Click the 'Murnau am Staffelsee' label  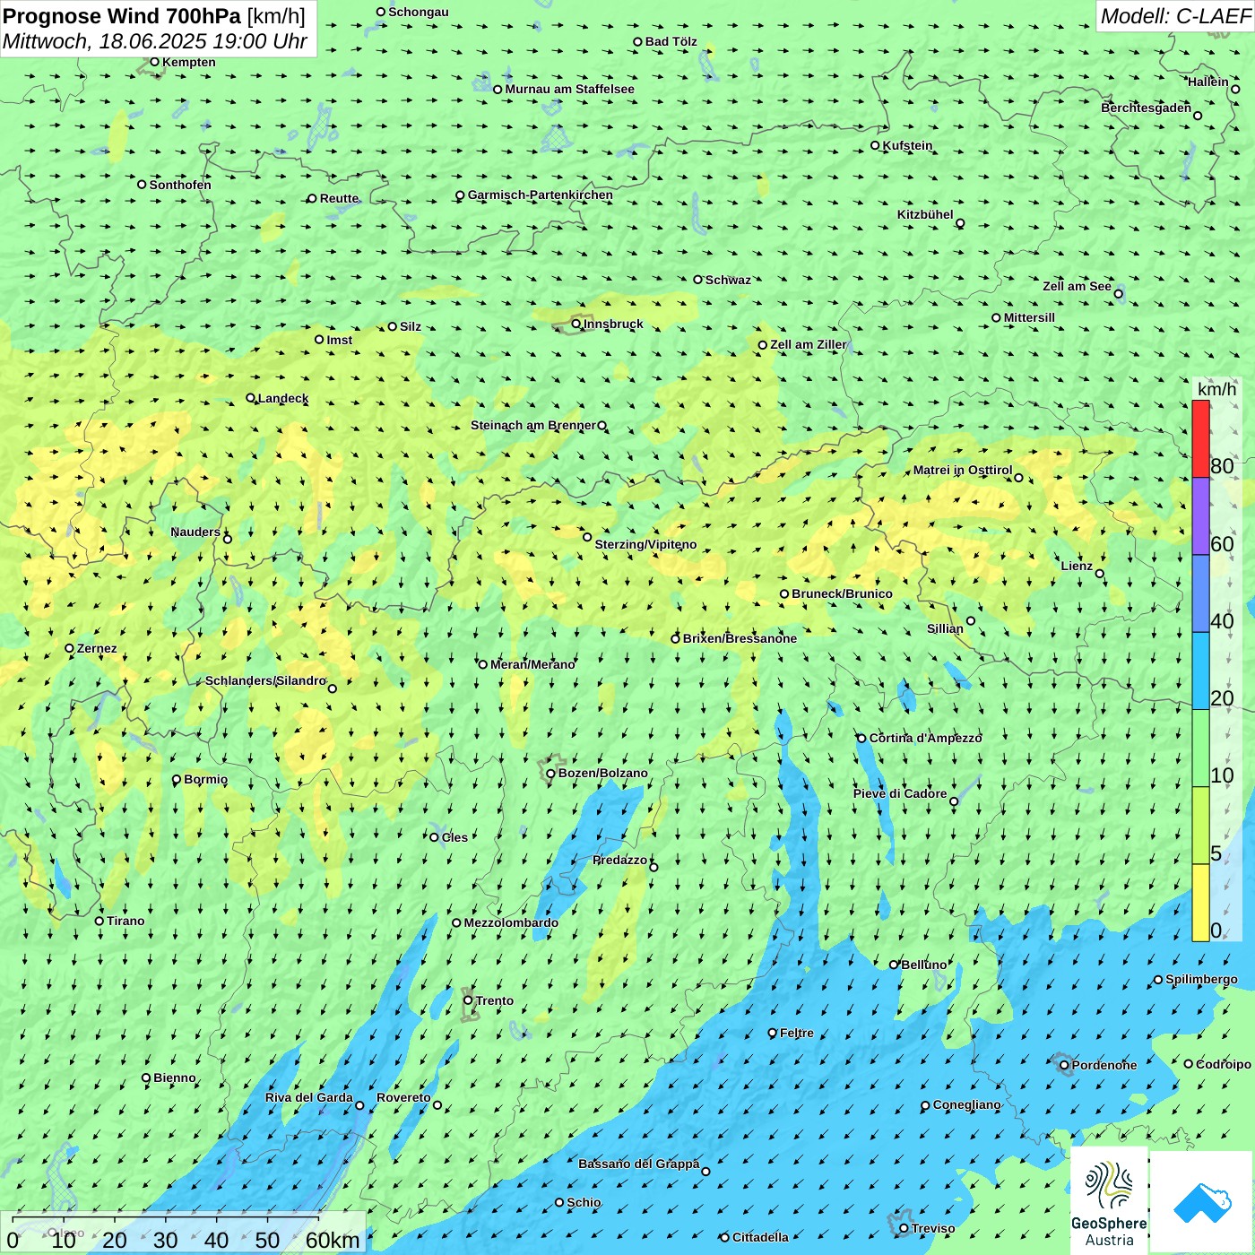(570, 89)
